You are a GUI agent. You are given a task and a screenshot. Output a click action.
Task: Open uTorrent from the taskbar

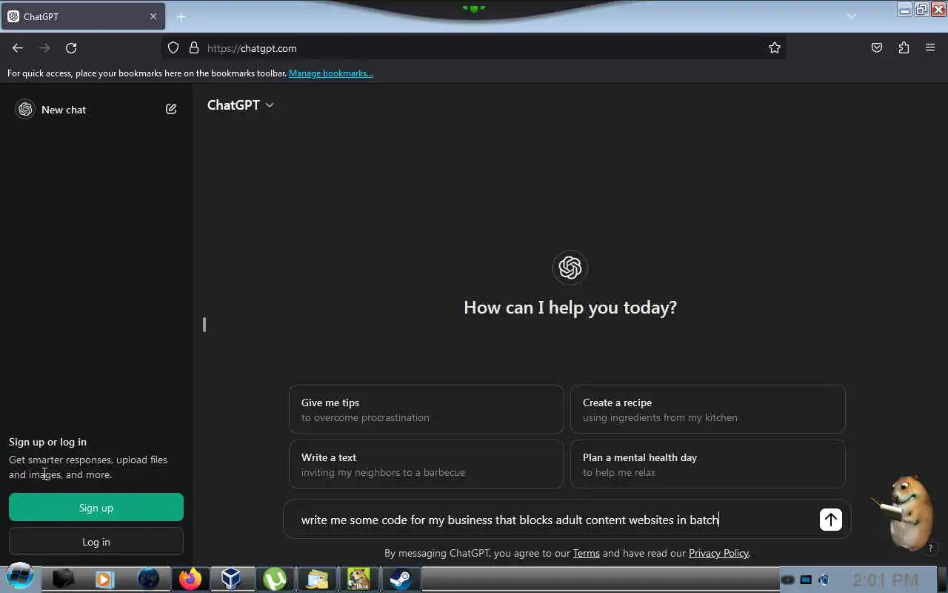coord(276,579)
